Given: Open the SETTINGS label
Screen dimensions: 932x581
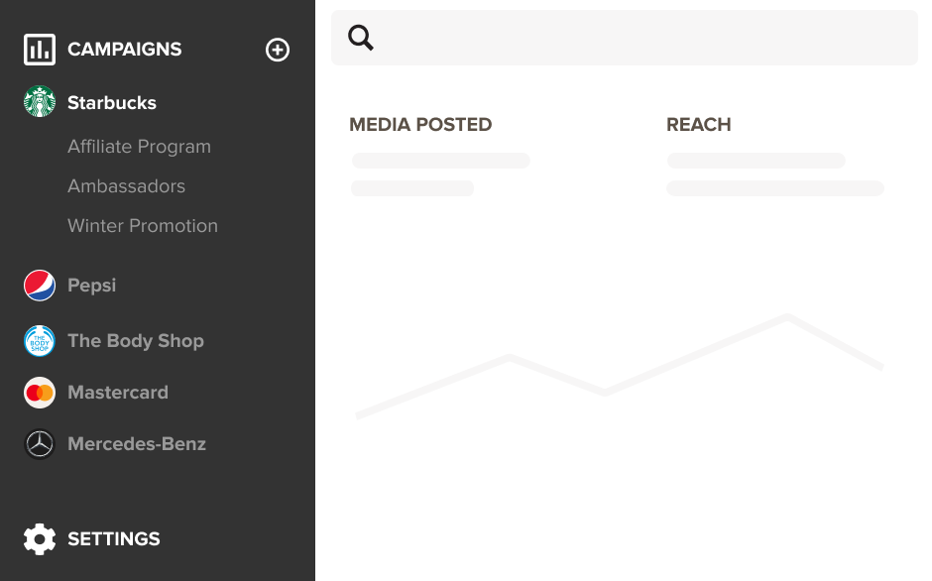Looking at the screenshot, I should [113, 539].
